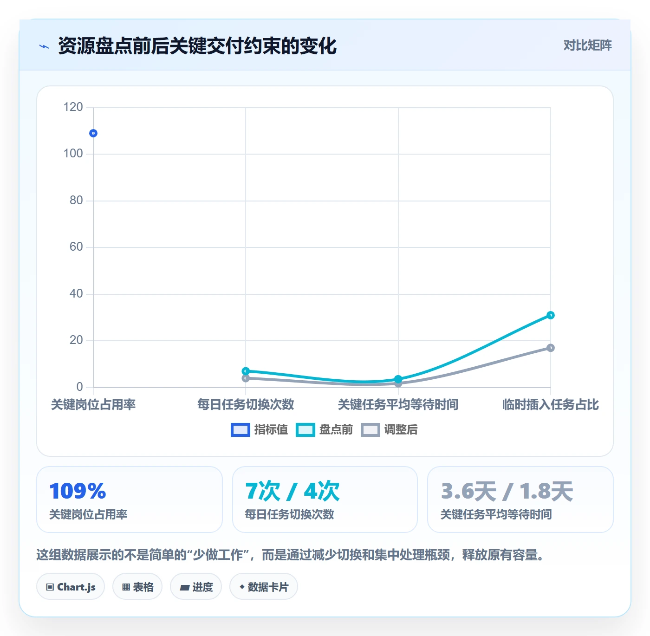The width and height of the screenshot is (650, 636).
Task: Select the cyan 盘点前 point at 临时插入任务占比
Action: 551,315
